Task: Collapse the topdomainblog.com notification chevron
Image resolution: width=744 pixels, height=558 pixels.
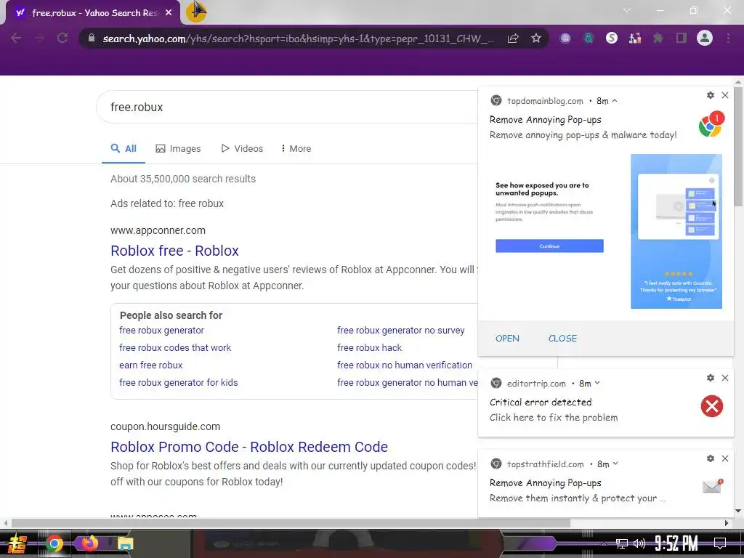Action: (615, 100)
